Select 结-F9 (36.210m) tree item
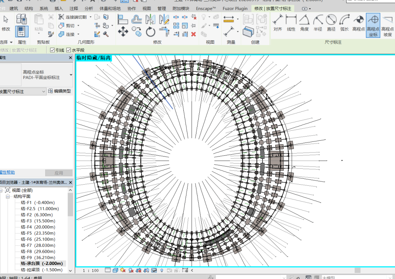The width and height of the screenshot is (395, 279). (x=38, y=258)
